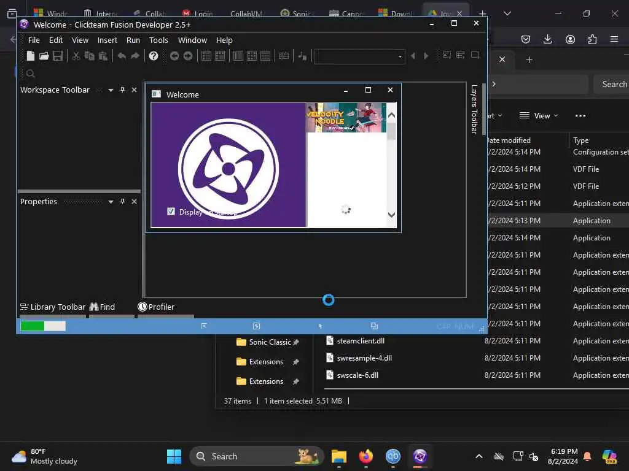This screenshot has width=629, height=471.
Task: Close the Properties panel
Action: [x=135, y=201]
